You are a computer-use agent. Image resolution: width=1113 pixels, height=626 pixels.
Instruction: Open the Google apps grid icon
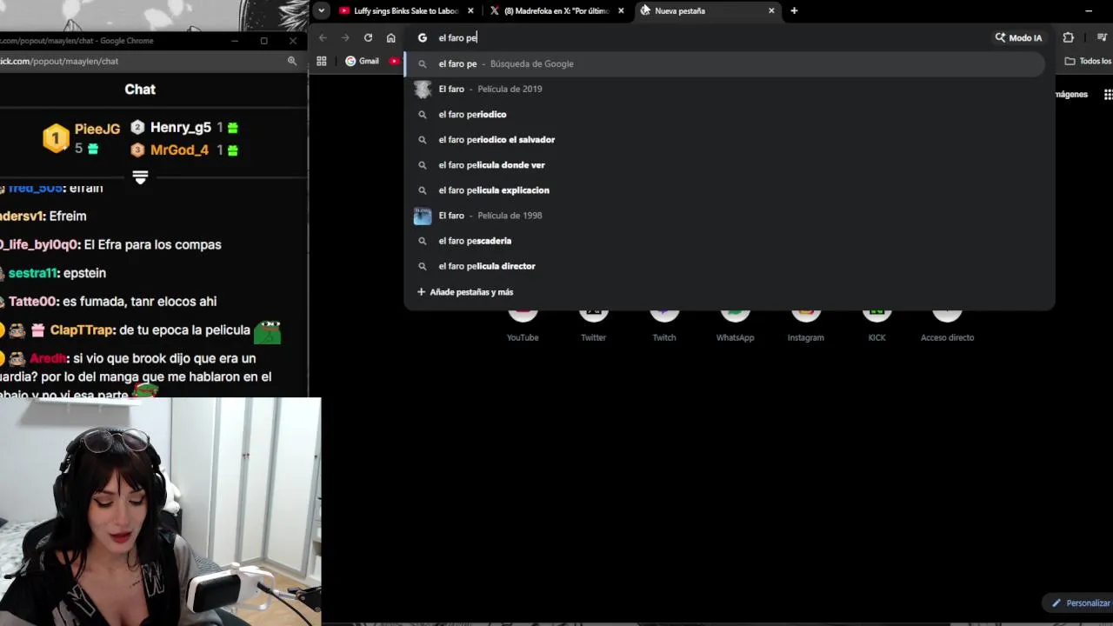tap(1108, 94)
